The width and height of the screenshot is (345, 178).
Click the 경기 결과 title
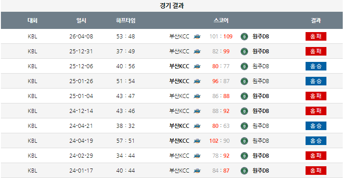172,6
